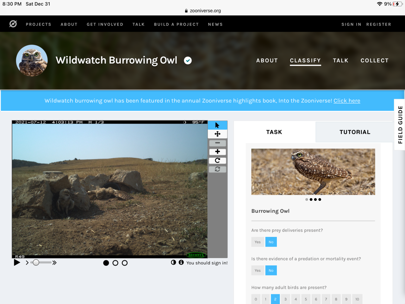
Task: Click the Wi-Fi status icon
Action: click(380, 4)
